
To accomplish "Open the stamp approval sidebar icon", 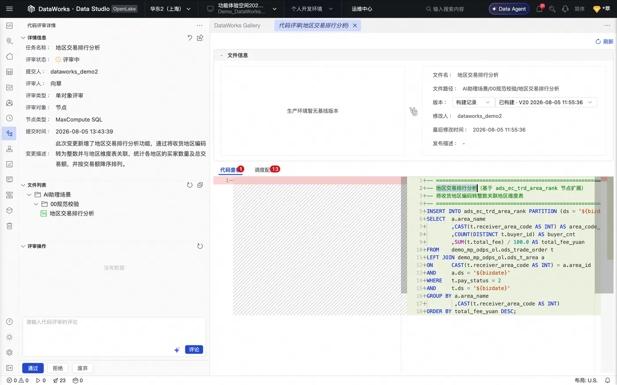I will coord(9,149).
